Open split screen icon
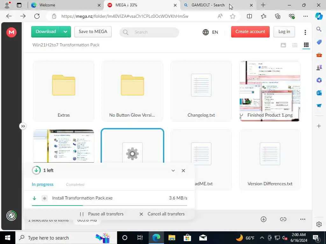 click(250, 16)
